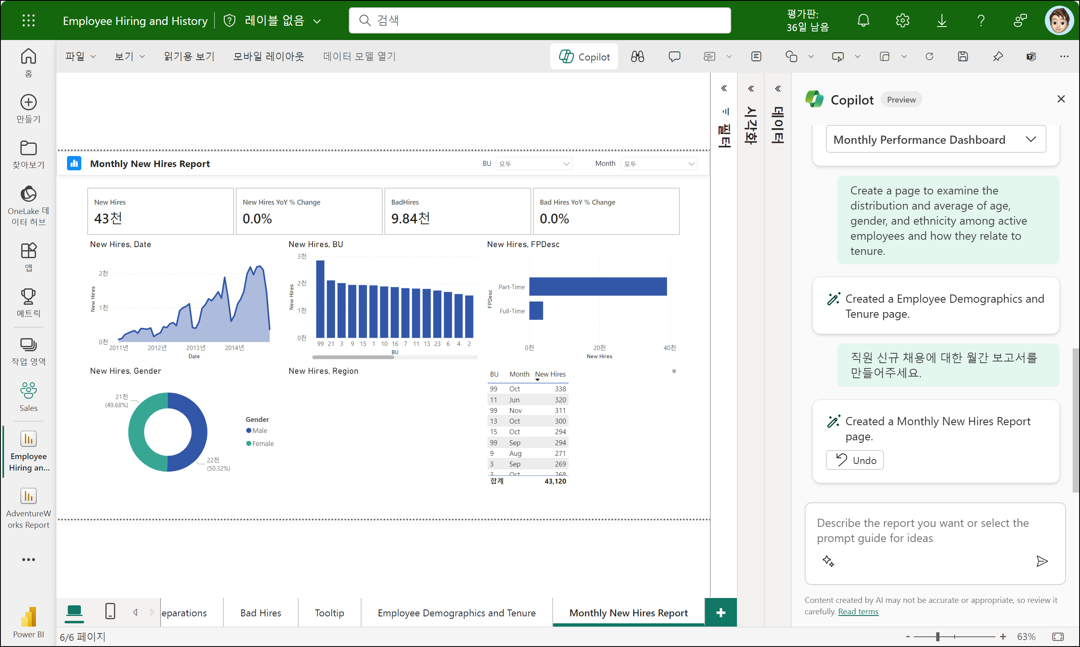This screenshot has width=1080, height=647.
Task: Pin report using pushpin icon
Action: pos(997,57)
